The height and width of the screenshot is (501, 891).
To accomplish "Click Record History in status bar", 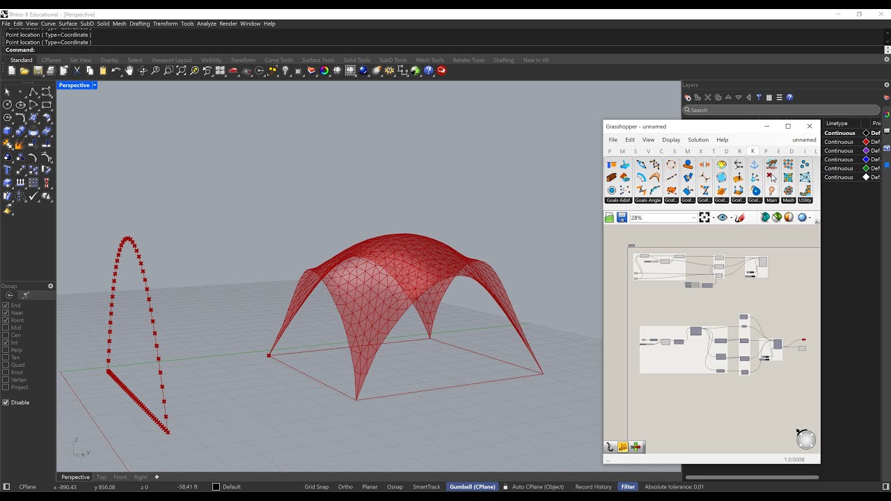I will tap(593, 486).
